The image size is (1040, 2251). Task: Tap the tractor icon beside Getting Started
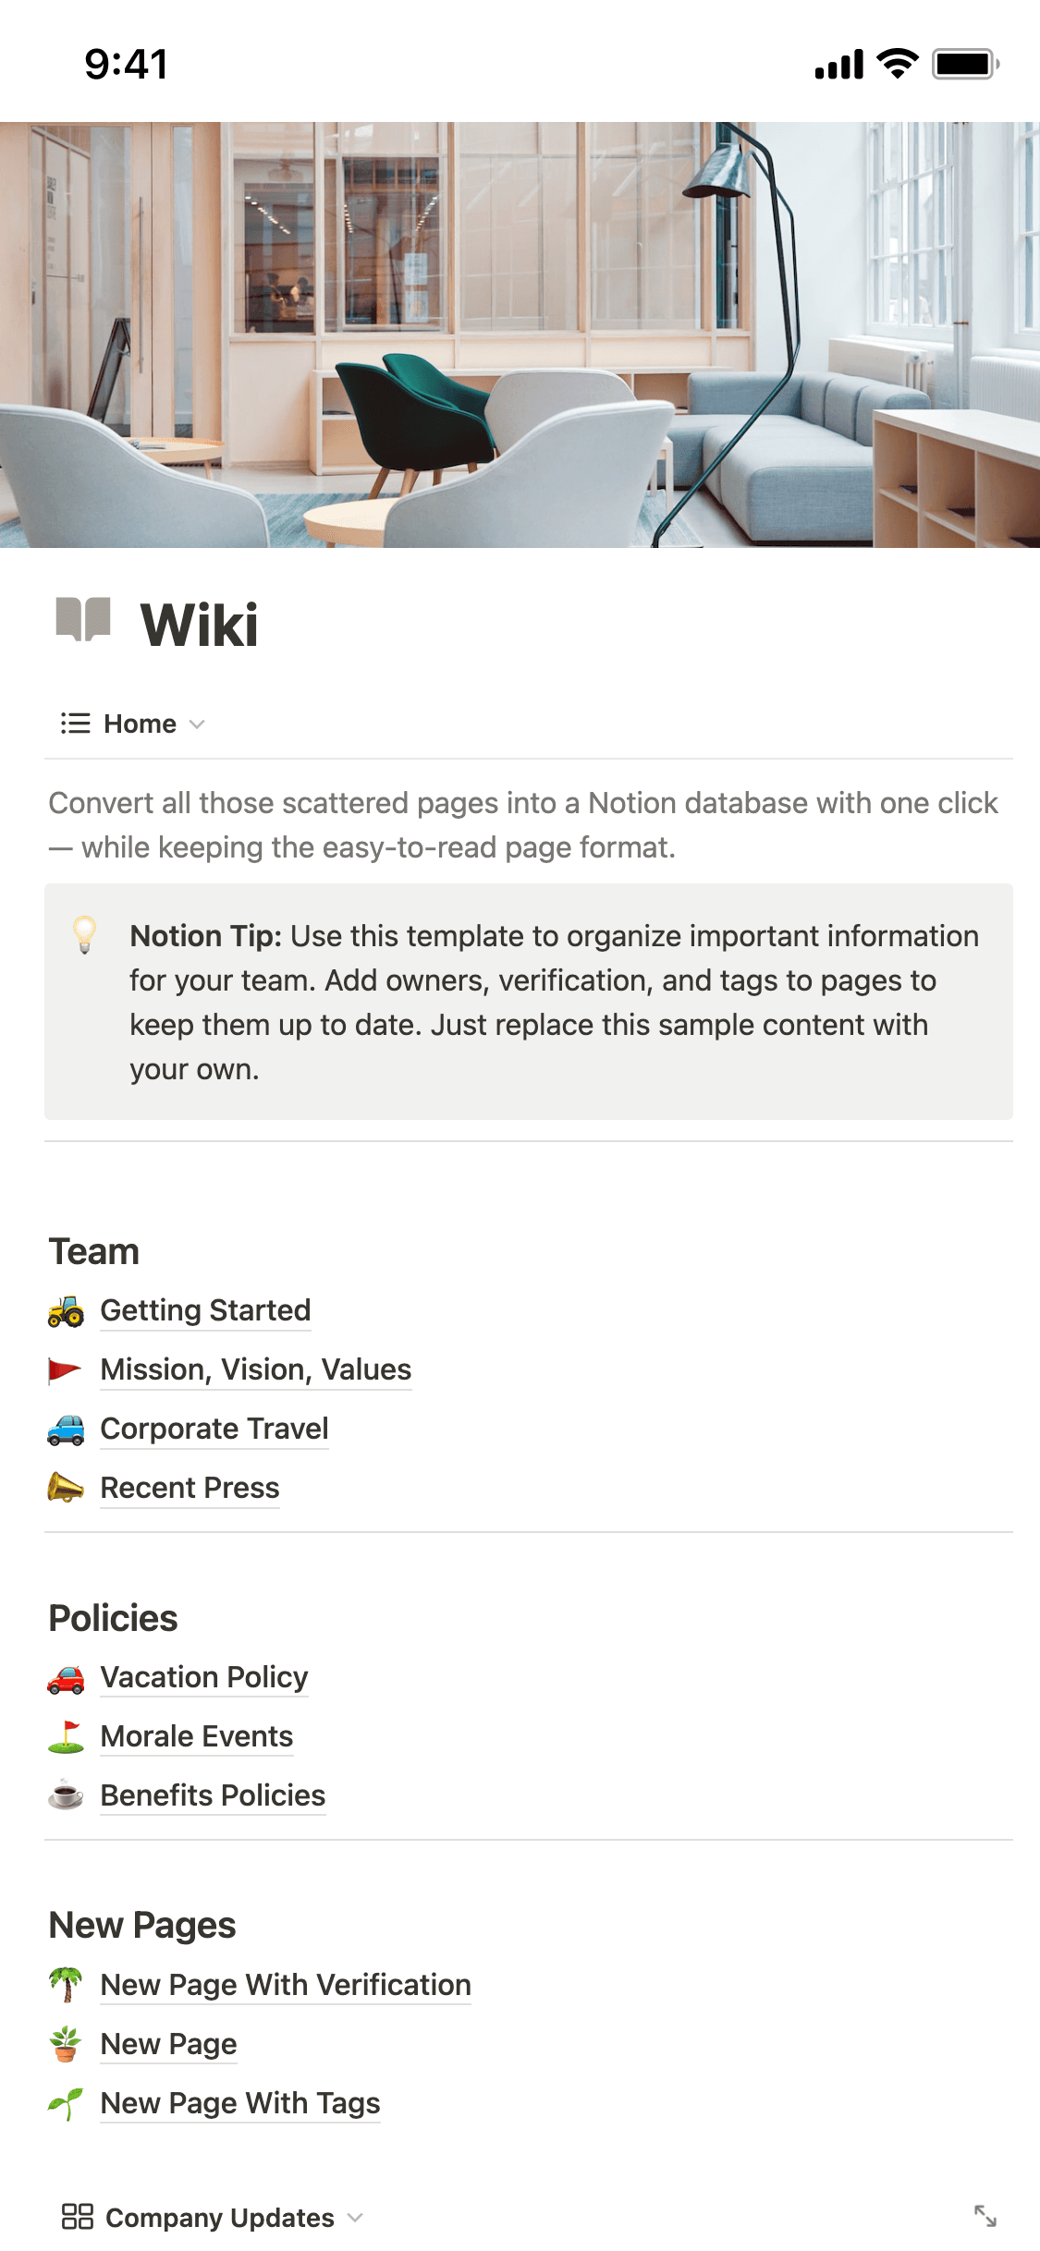(66, 1311)
